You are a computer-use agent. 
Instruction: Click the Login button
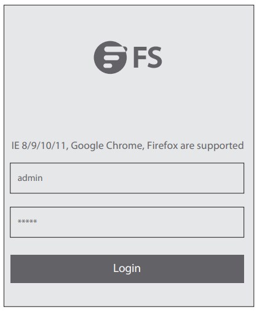tap(127, 269)
